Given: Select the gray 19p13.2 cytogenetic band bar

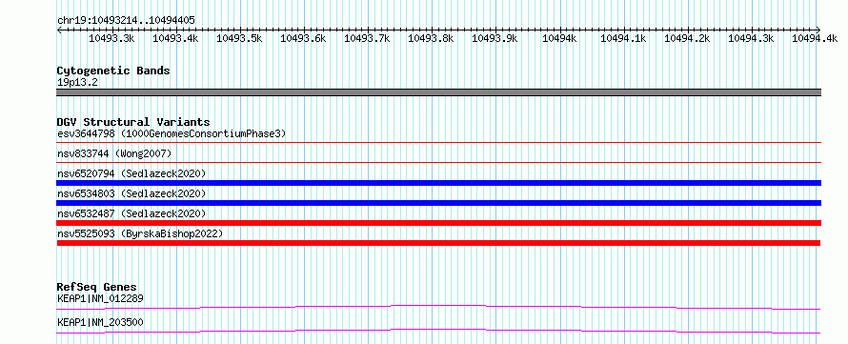Looking at the screenshot, I should click(x=438, y=92).
